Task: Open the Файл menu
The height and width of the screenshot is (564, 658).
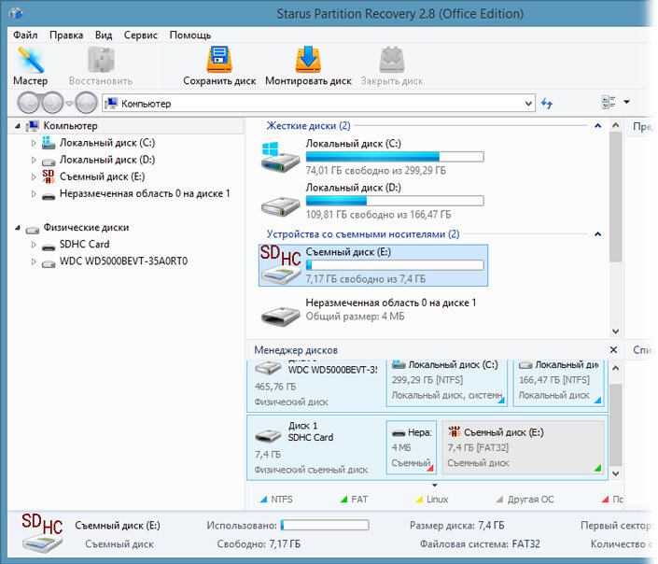Action: pos(25,35)
